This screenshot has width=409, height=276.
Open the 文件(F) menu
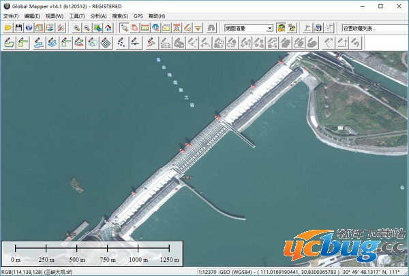click(12, 16)
